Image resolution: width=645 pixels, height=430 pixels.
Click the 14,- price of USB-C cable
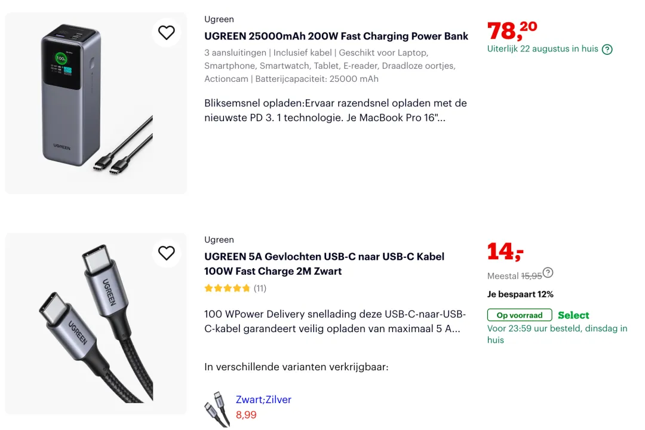pos(505,252)
